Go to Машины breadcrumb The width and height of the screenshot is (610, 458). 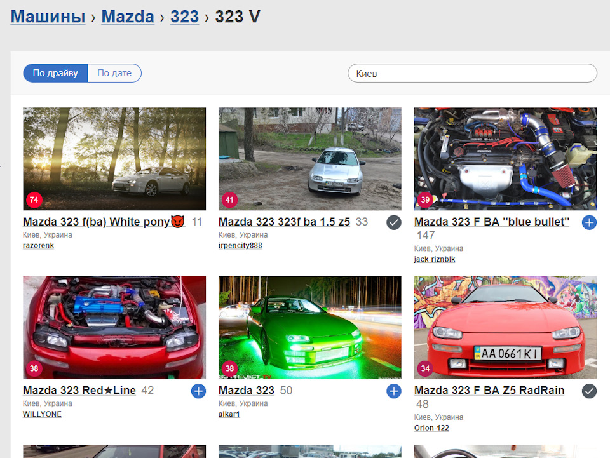point(48,17)
